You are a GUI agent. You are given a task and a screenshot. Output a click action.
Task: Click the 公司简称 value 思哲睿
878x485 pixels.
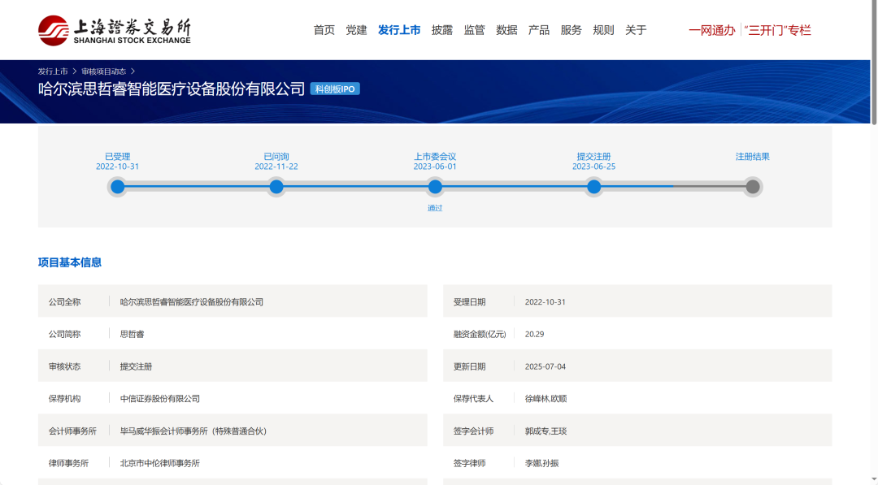133,335
